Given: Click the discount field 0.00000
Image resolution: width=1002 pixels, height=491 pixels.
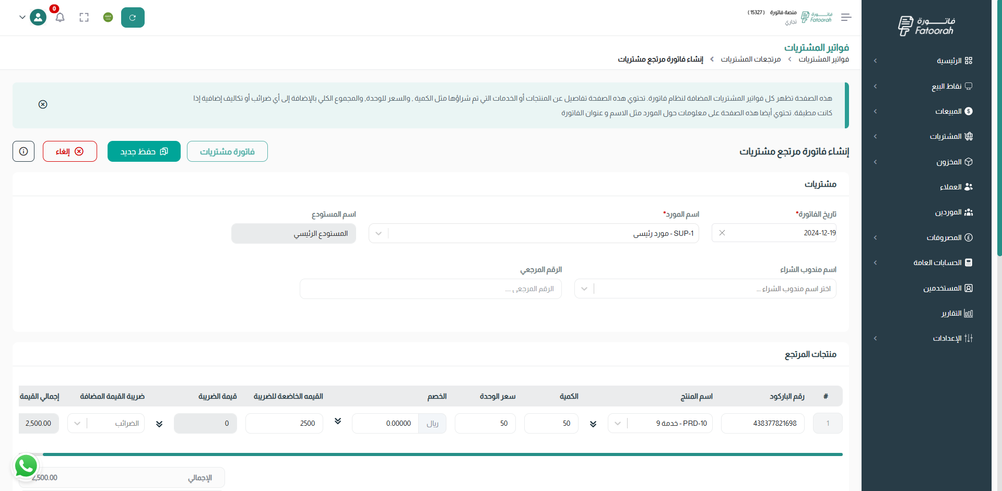Looking at the screenshot, I should [x=385, y=423].
